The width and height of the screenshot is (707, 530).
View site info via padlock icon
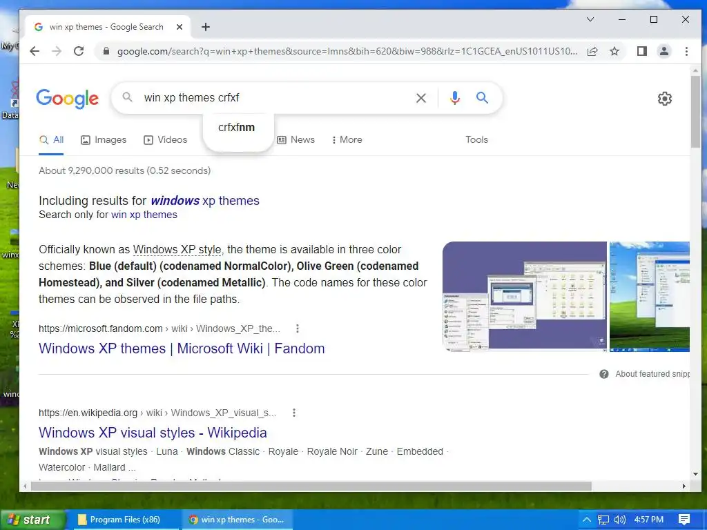(x=106, y=51)
